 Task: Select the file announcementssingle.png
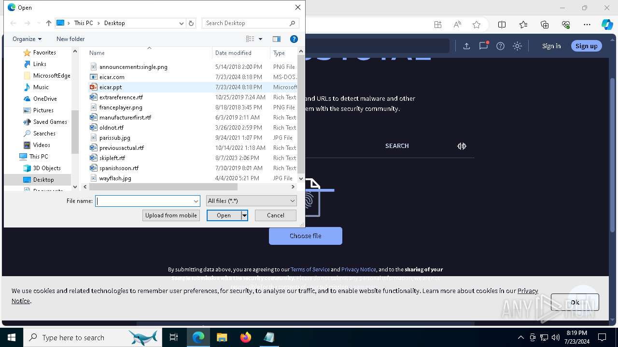[133, 67]
